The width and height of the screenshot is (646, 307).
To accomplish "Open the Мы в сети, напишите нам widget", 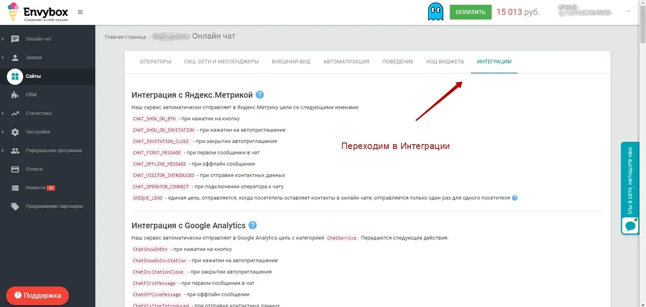I will point(630,188).
